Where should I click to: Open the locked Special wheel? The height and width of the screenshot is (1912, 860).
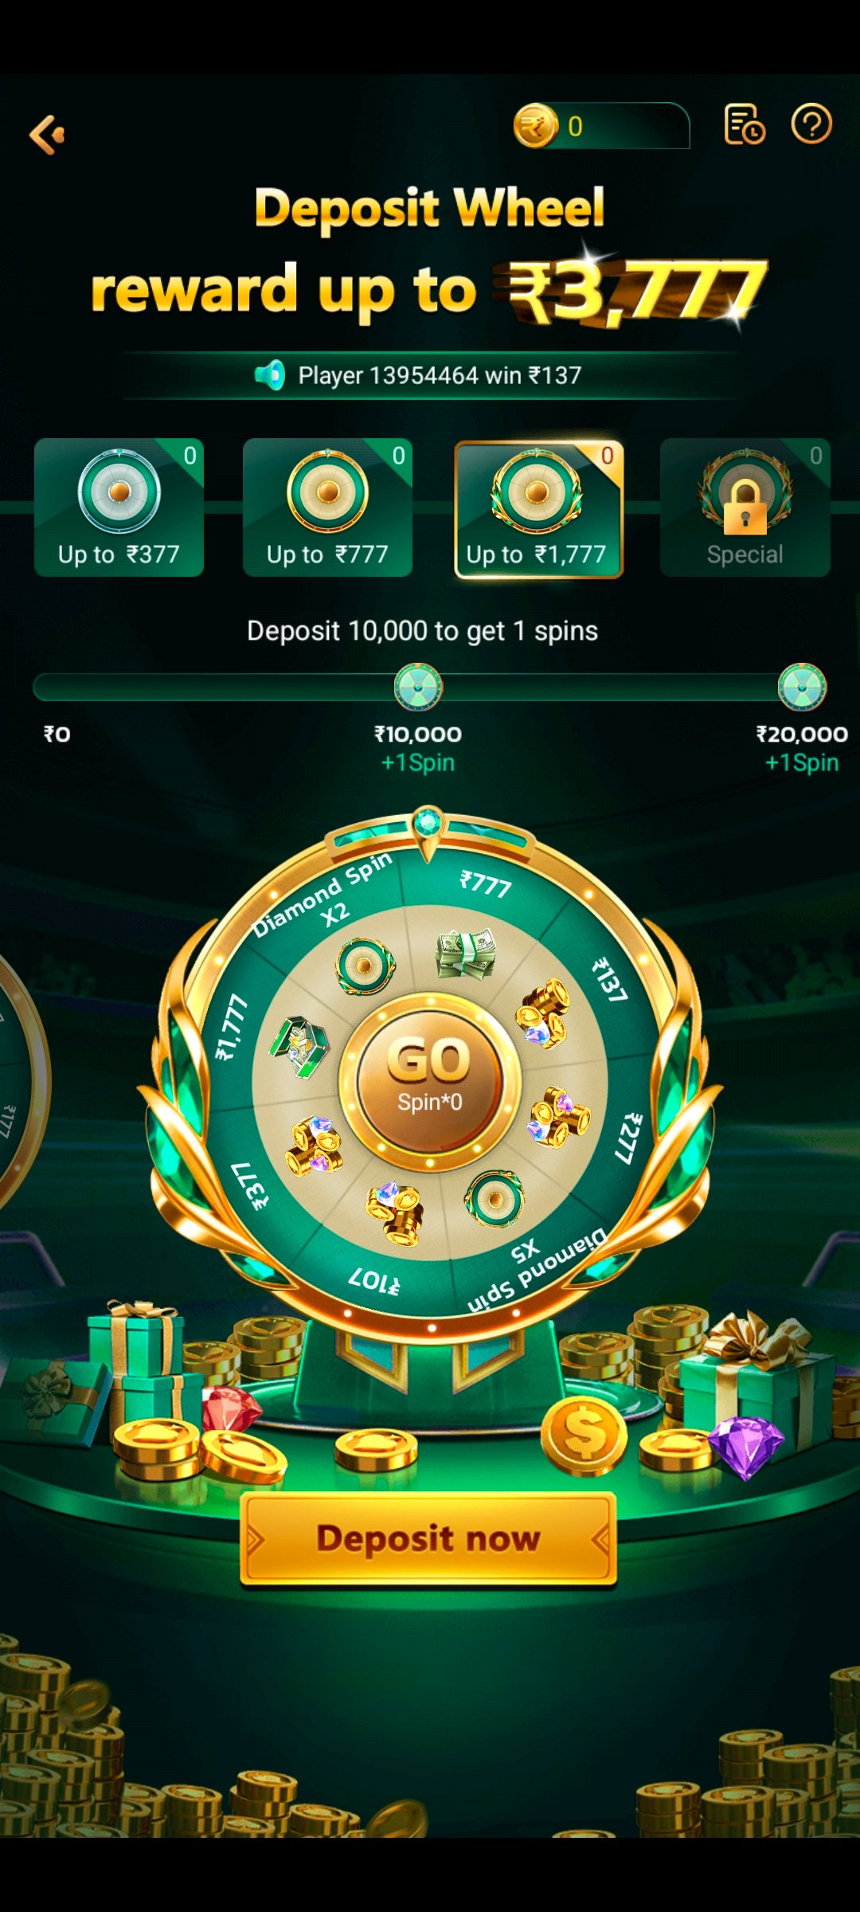pos(745,507)
